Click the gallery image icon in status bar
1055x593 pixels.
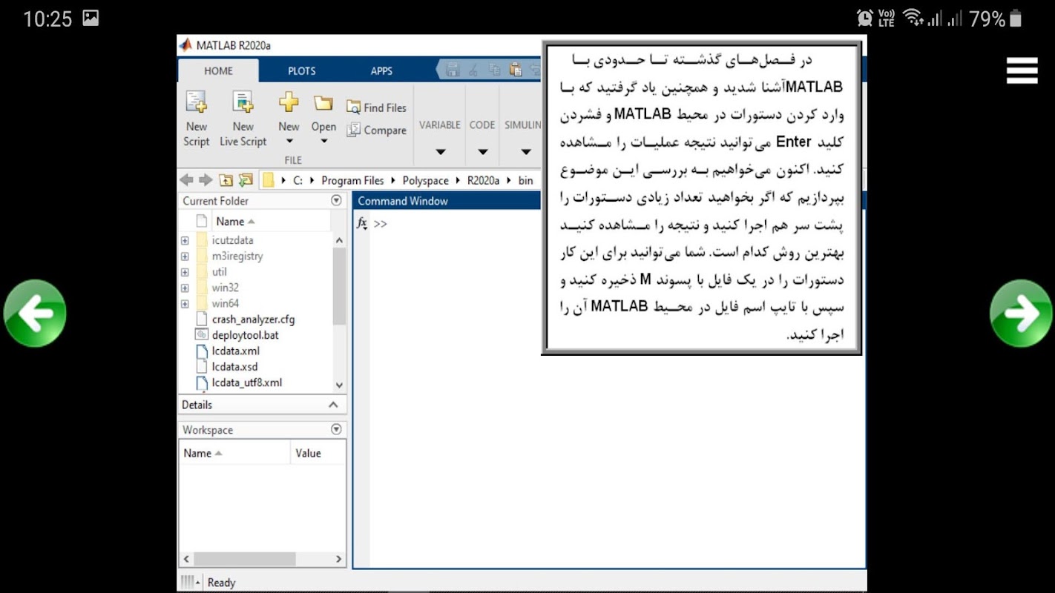tap(91, 19)
